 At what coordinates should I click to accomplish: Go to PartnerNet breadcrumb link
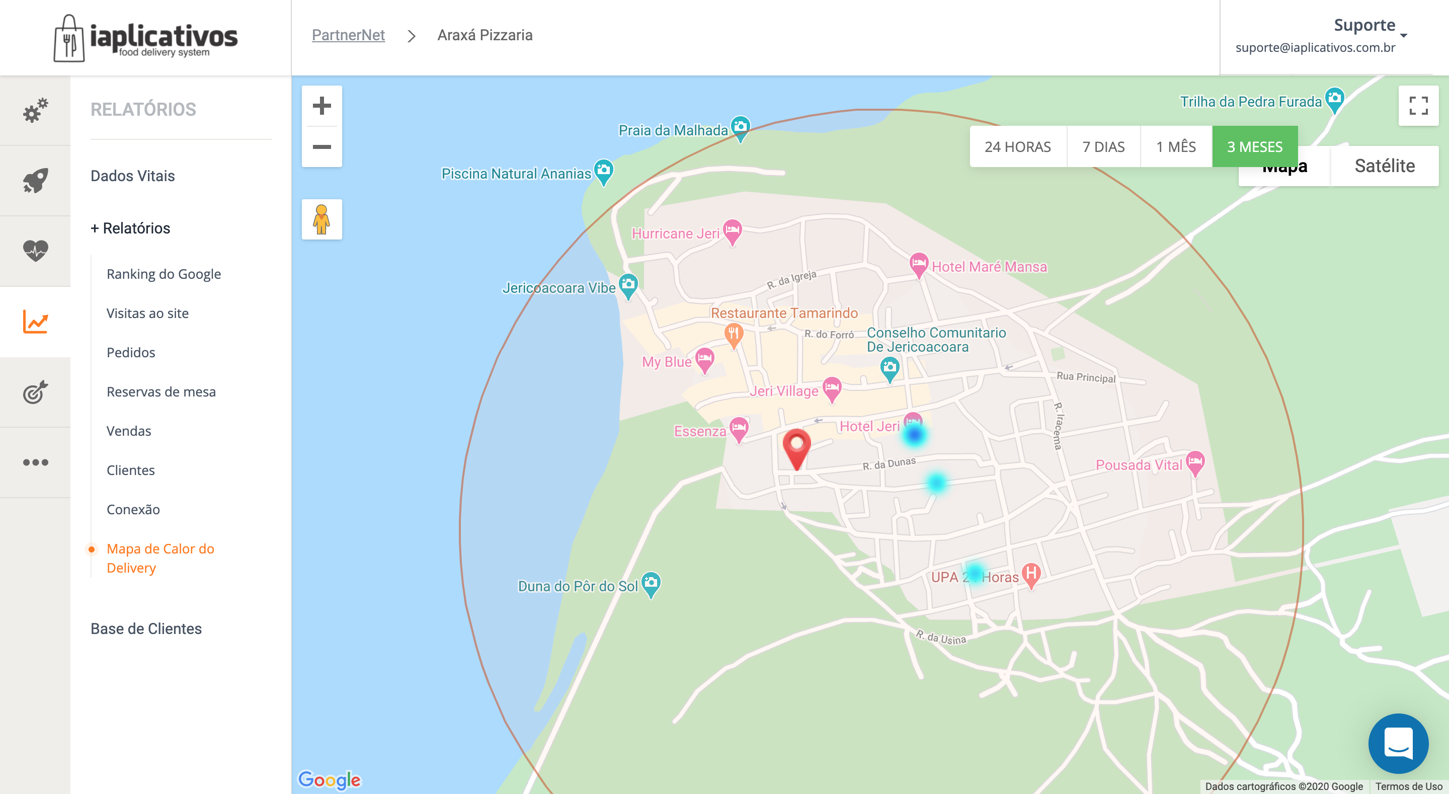coord(348,35)
